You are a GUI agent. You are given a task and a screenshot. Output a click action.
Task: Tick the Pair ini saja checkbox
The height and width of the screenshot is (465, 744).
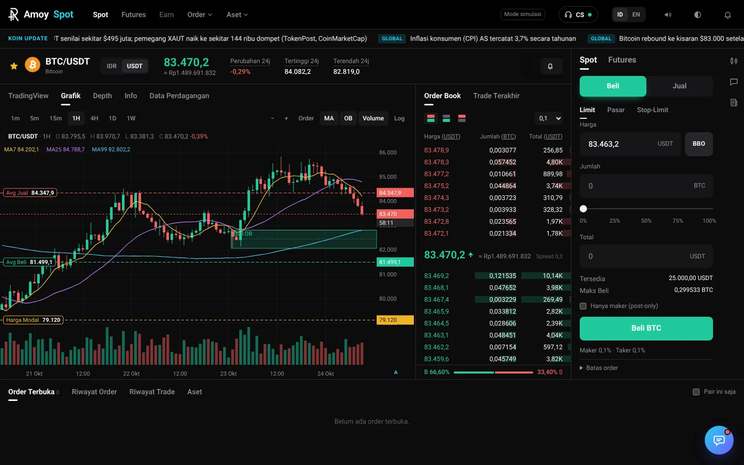coord(696,392)
